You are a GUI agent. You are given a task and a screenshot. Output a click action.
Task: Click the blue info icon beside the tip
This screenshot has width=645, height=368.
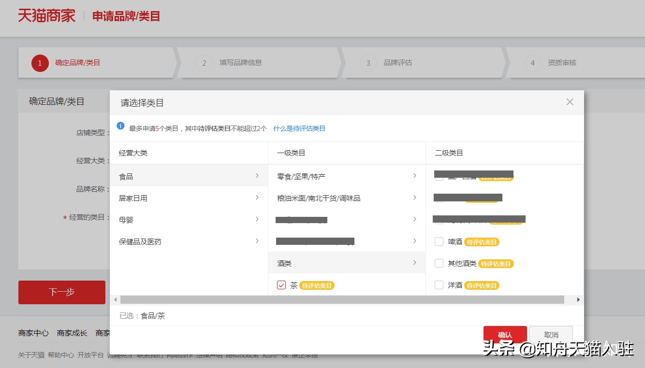coord(121,126)
